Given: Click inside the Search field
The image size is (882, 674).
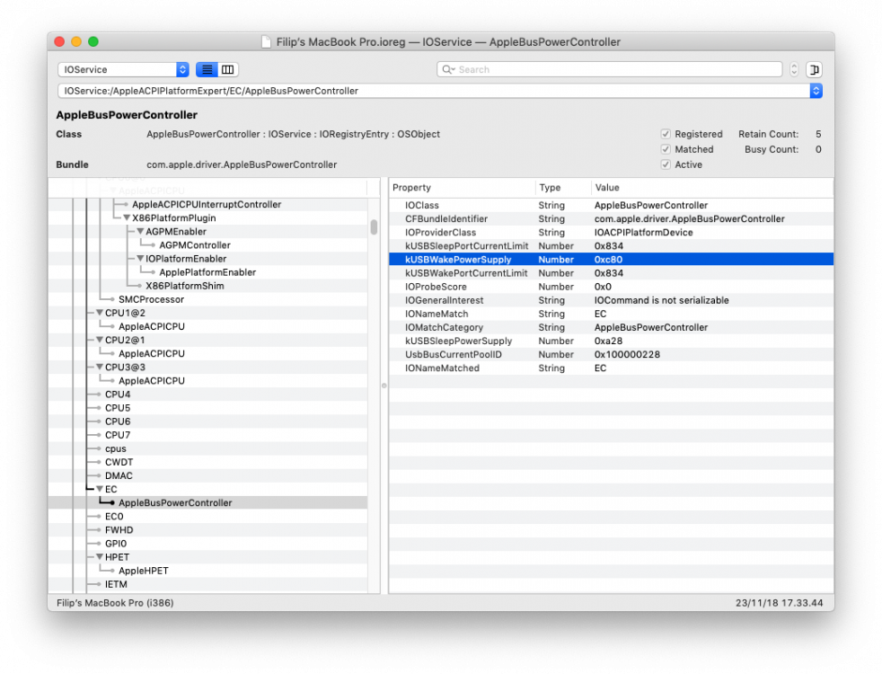Looking at the screenshot, I should click(609, 69).
